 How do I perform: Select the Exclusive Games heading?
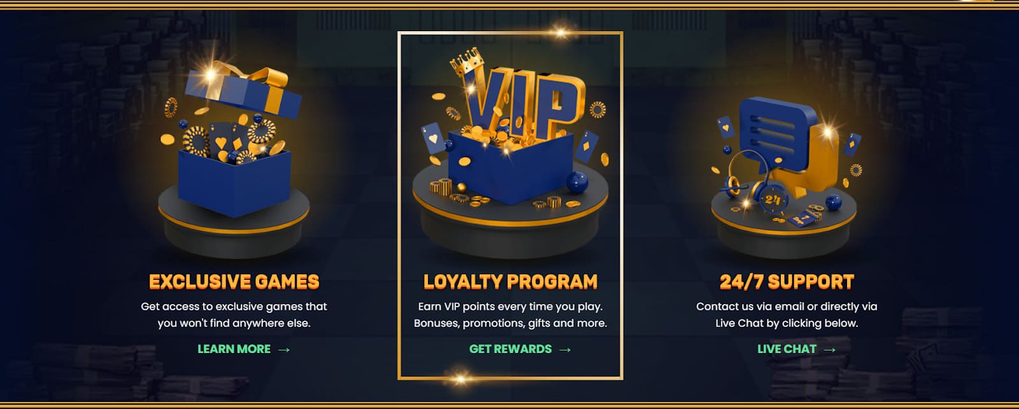234,282
